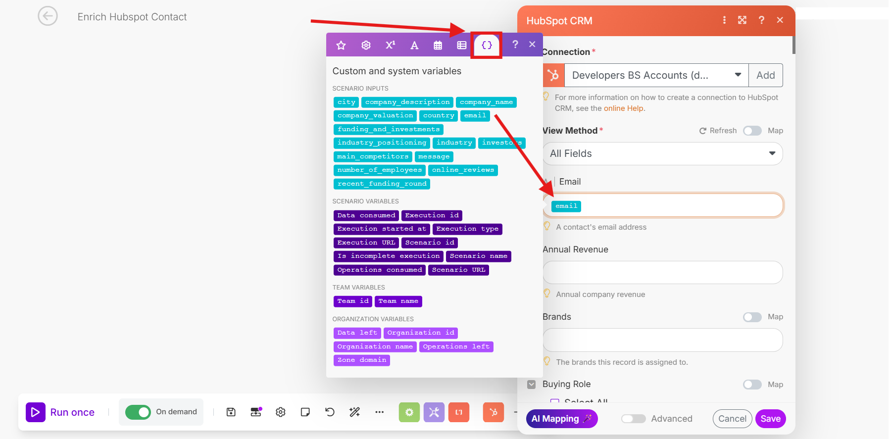Insert the industry_positioning variable
890x439 pixels.
pyautogui.click(x=382, y=143)
